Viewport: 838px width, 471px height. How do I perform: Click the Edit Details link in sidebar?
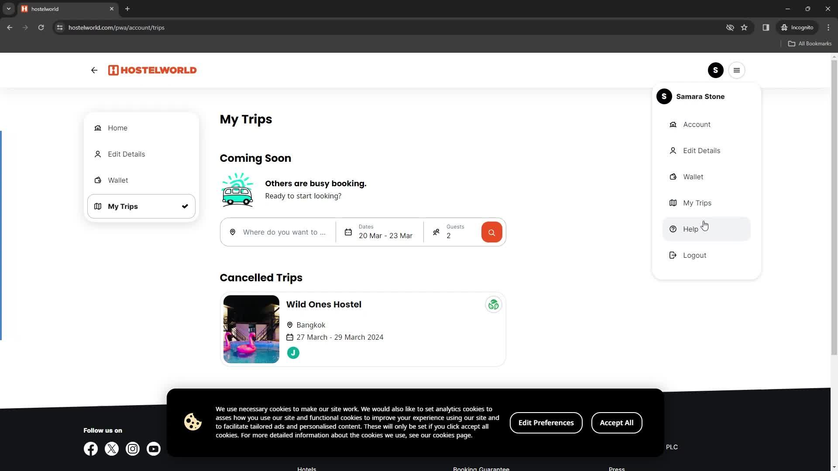(x=126, y=154)
